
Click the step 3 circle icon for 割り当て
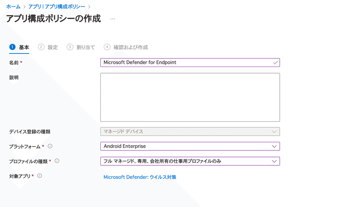pyautogui.click(x=70, y=47)
